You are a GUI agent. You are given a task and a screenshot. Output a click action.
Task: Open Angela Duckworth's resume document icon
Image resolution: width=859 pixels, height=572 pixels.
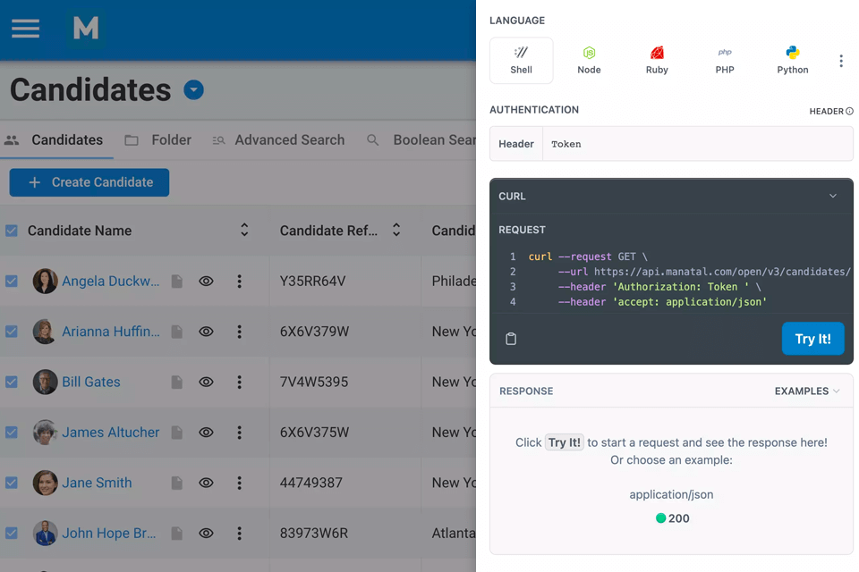(176, 281)
